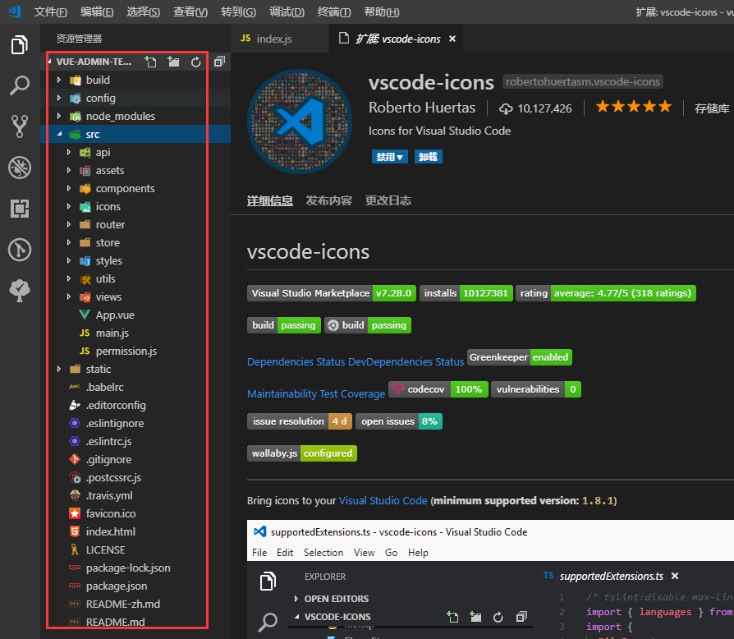Switch to the 更改日志 tab
734x639 pixels.
click(x=388, y=201)
